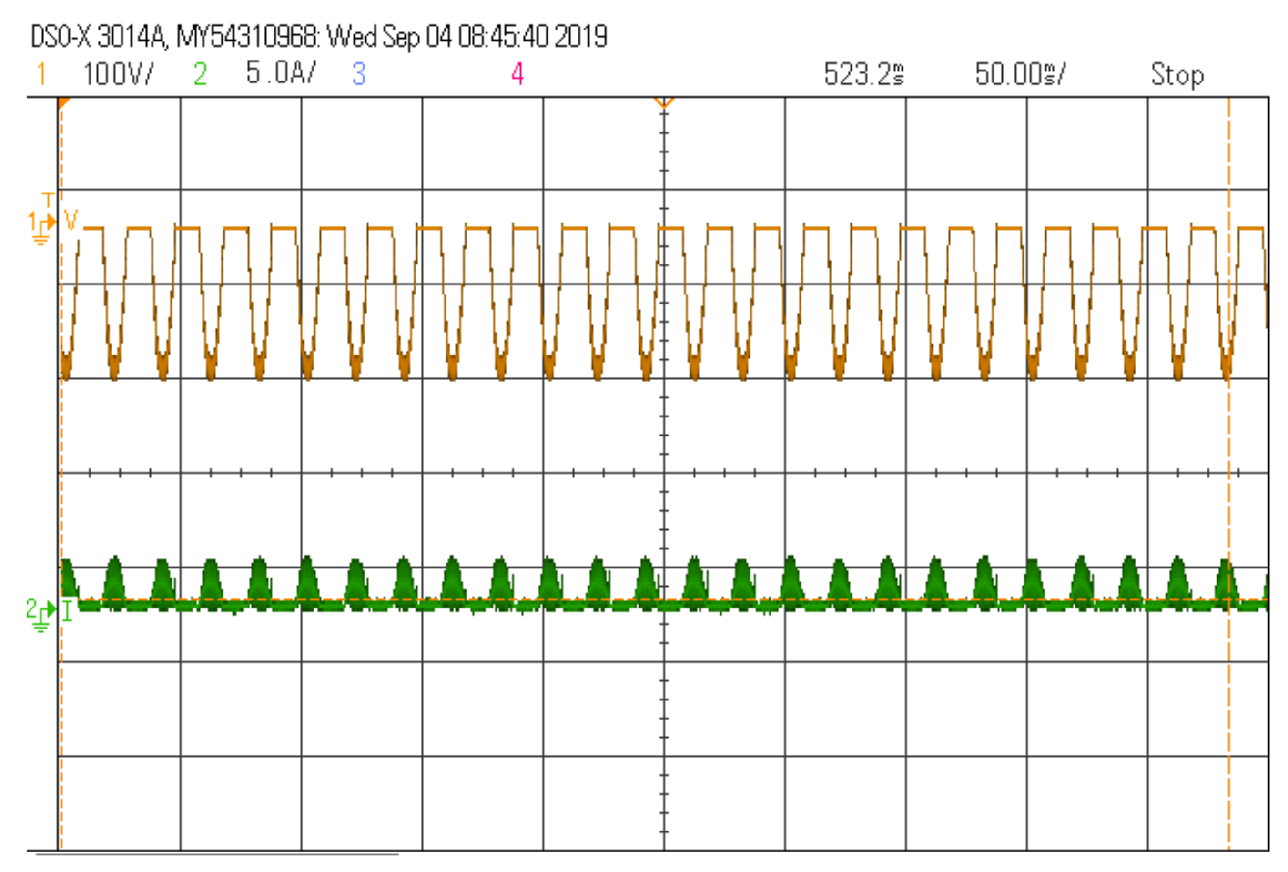Click the green I waveform label
Image resolution: width=1288 pixels, height=872 pixels.
coord(68,612)
